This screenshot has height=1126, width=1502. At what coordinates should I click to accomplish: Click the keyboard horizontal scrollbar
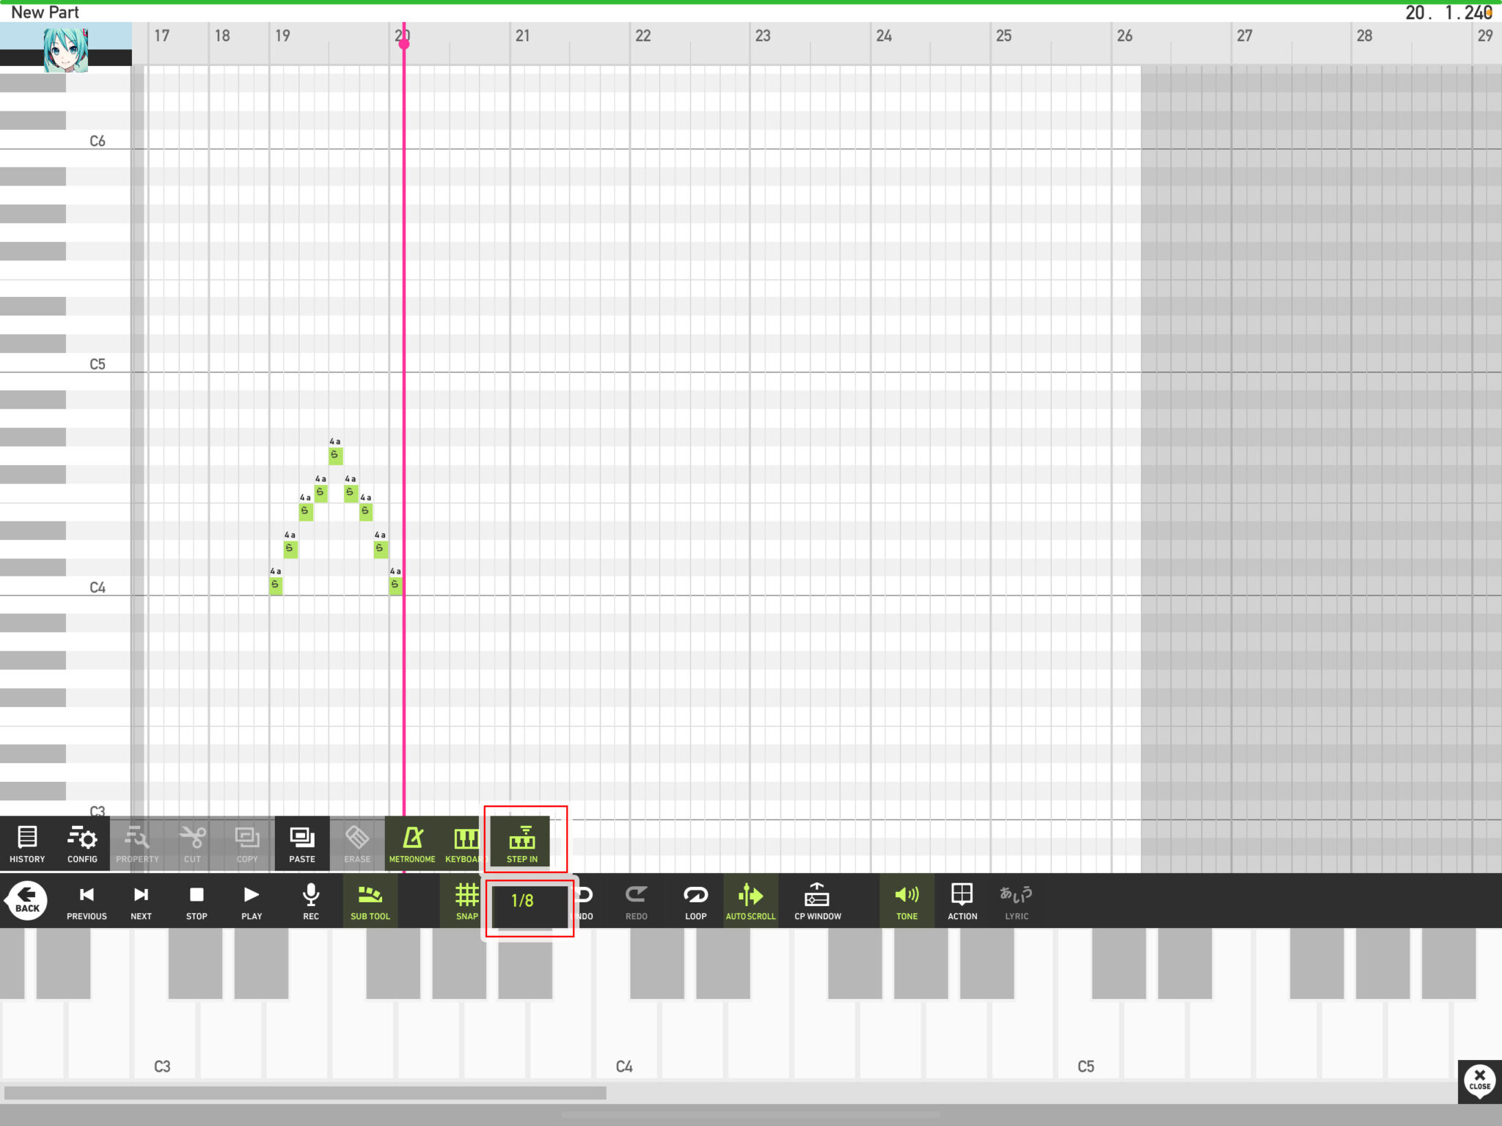click(x=305, y=1093)
